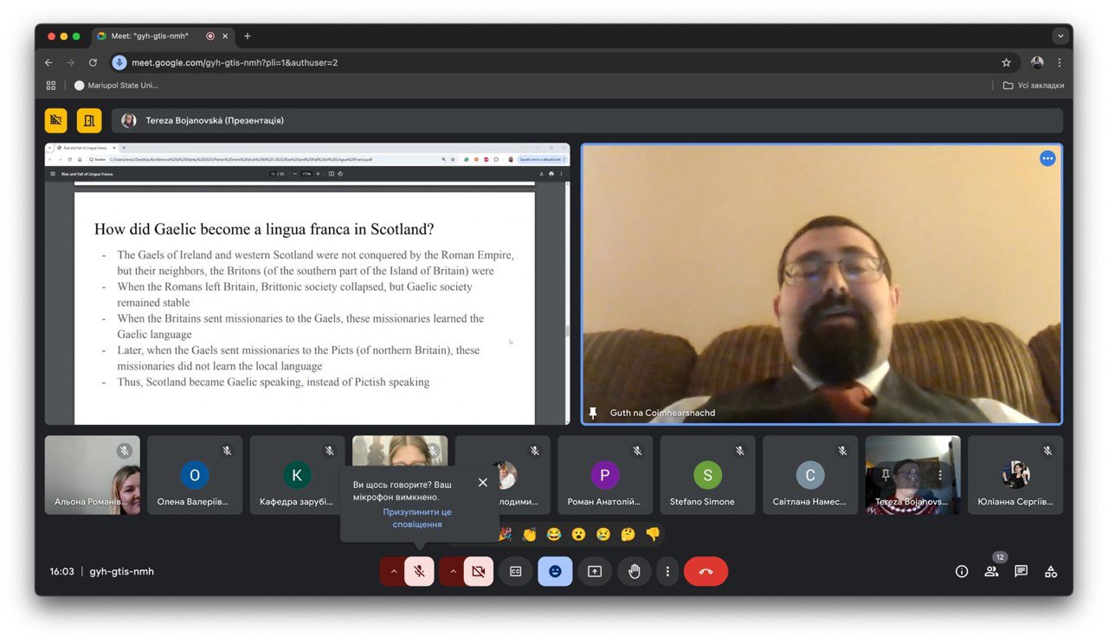
Task: Send thumbs down reaction
Action: click(x=653, y=535)
